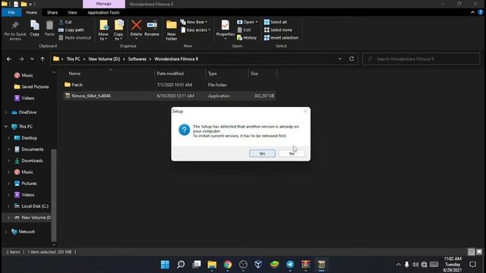Click Select all in the ribbon
Screen dimensions: 486x273
tap(275, 22)
